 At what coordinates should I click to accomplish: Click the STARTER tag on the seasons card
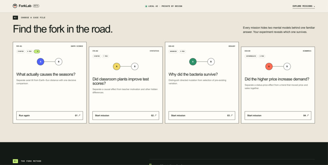(x=21, y=51)
